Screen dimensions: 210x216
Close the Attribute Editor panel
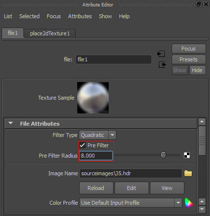pos(206,4)
